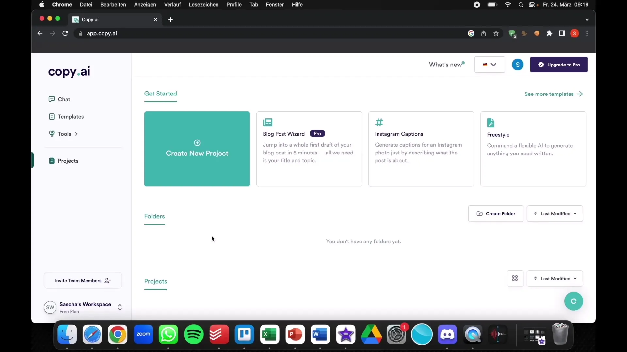The width and height of the screenshot is (627, 352).
Task: Open Projects Last Modified sort dropdown
Action: click(x=555, y=278)
